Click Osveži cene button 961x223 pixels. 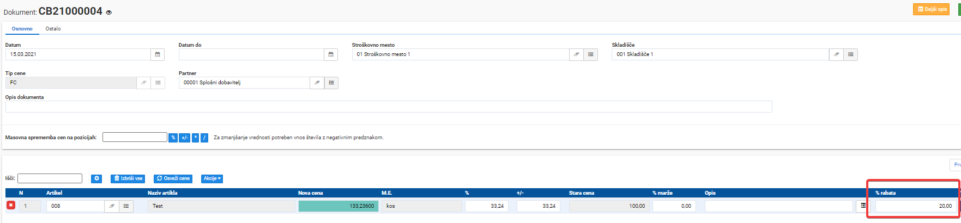pyautogui.click(x=173, y=178)
